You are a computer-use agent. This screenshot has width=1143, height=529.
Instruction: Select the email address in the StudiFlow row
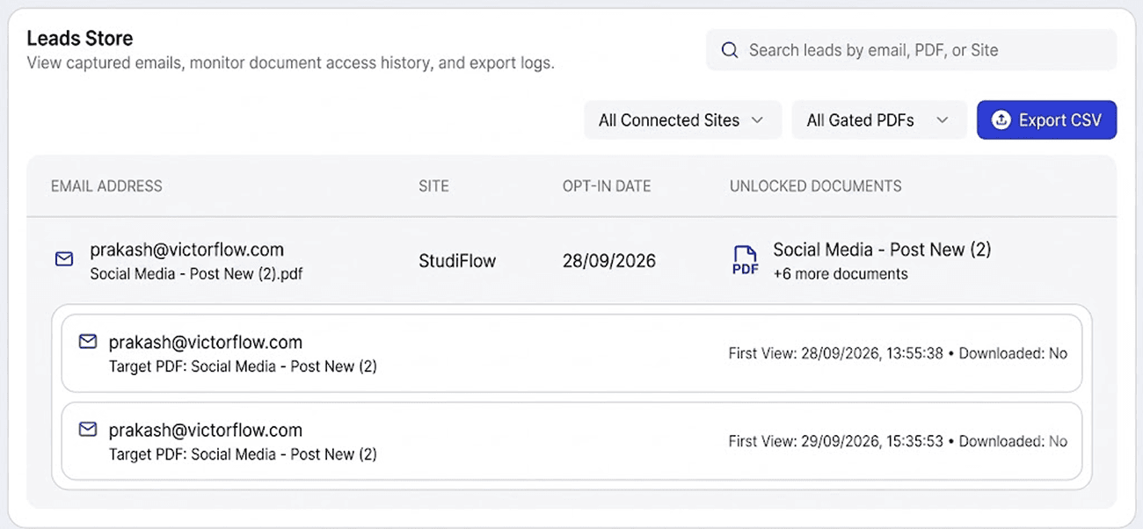pos(186,250)
